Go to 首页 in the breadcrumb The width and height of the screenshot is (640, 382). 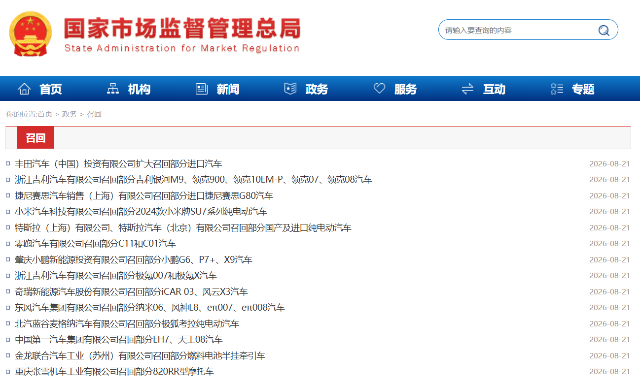[x=45, y=114]
